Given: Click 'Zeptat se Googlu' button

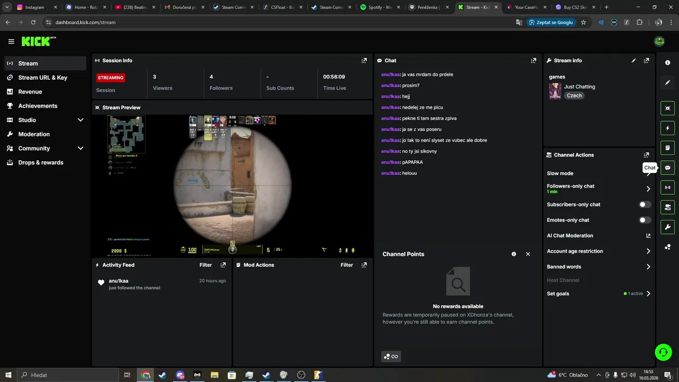Looking at the screenshot, I should [552, 22].
